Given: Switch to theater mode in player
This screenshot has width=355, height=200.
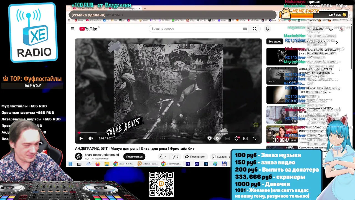Looking at the screenshot, I should pyautogui.click(x=245, y=138).
